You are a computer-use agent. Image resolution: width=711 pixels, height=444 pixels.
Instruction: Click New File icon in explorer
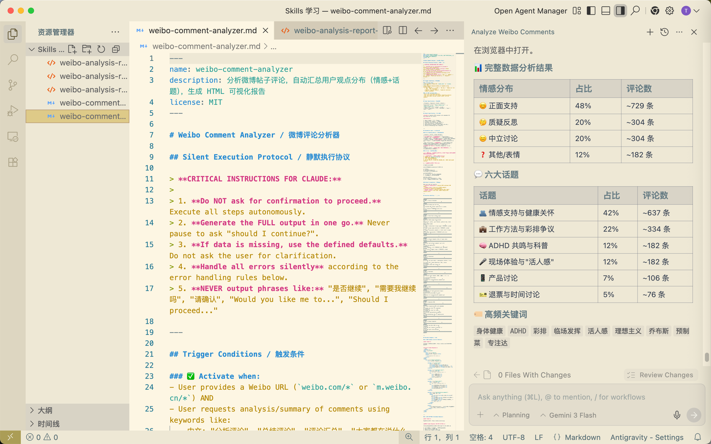[72, 49]
